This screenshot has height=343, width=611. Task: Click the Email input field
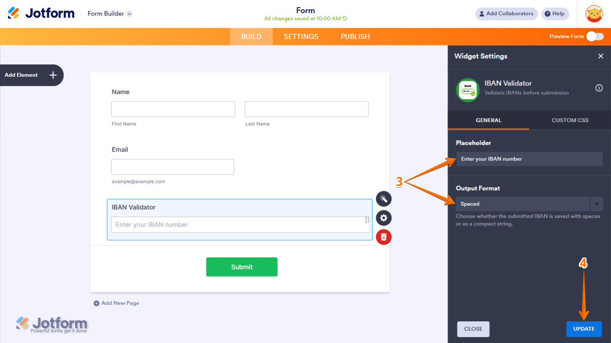172,167
